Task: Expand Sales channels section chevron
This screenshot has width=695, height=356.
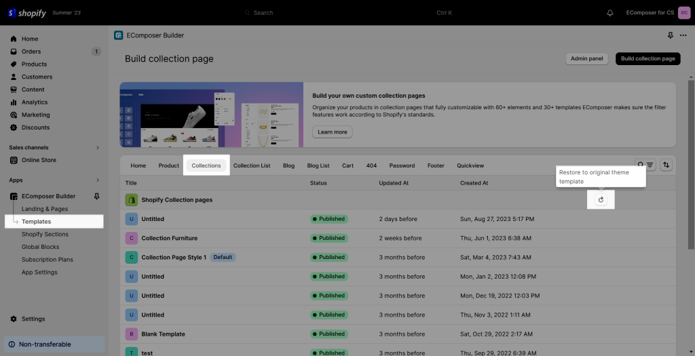Action: [x=98, y=147]
